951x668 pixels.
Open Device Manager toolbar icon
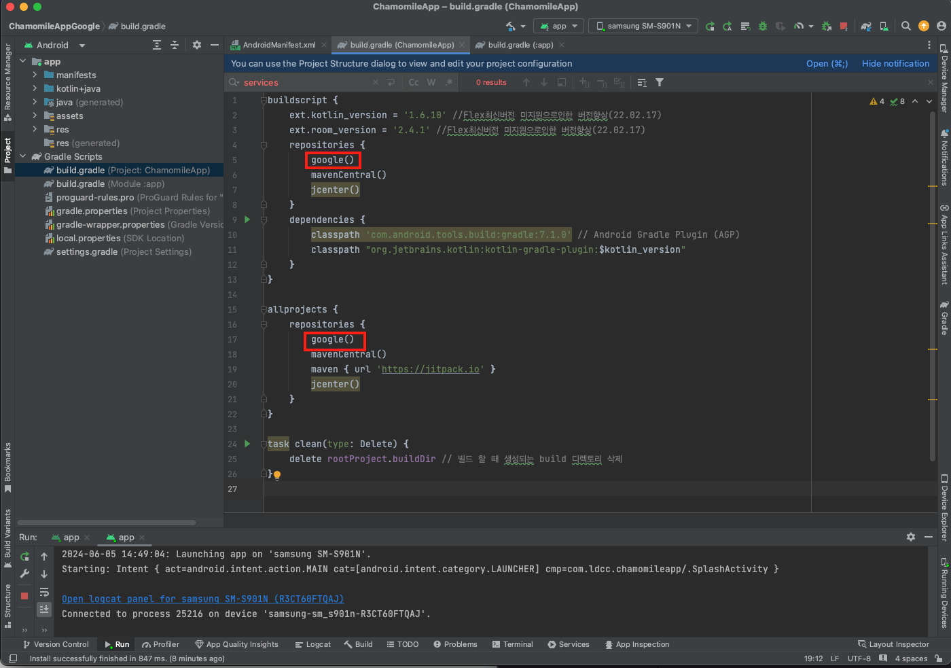[884, 26]
